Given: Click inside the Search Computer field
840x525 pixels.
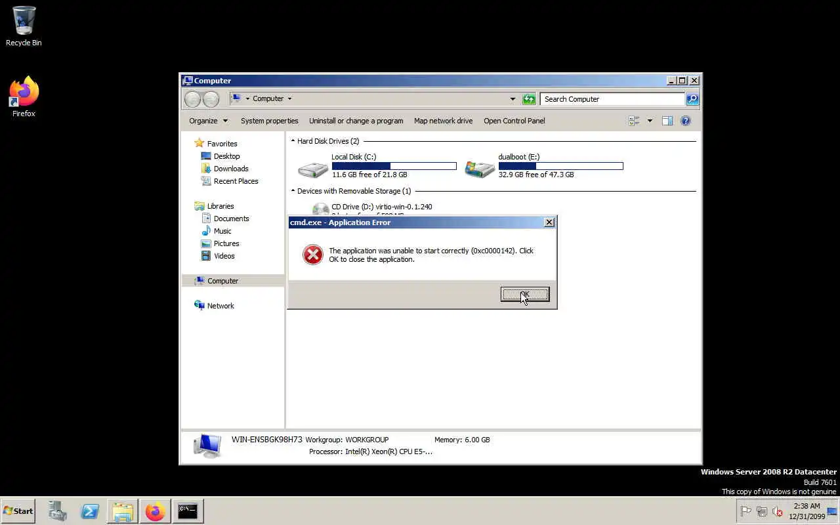Looking at the screenshot, I should pyautogui.click(x=612, y=99).
